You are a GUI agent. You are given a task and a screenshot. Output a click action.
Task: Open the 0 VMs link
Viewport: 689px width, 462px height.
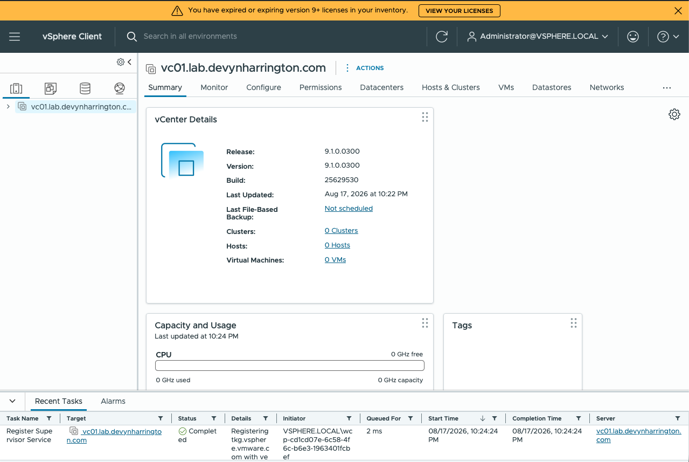[335, 260]
